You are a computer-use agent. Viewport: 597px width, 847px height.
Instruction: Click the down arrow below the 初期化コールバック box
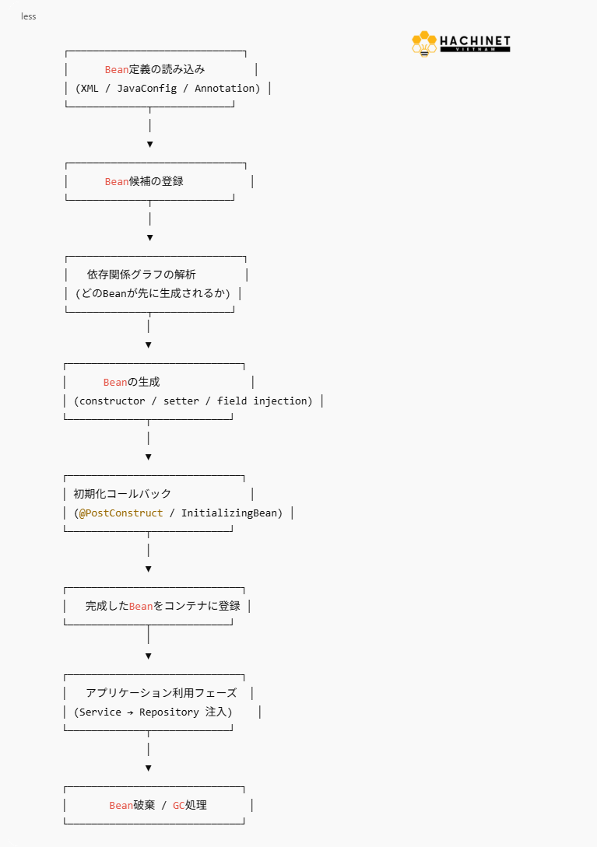coord(149,569)
